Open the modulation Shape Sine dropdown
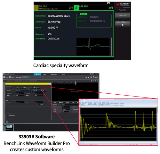Image resolution: width=160 pixels, height=154 pixels. coord(66,112)
